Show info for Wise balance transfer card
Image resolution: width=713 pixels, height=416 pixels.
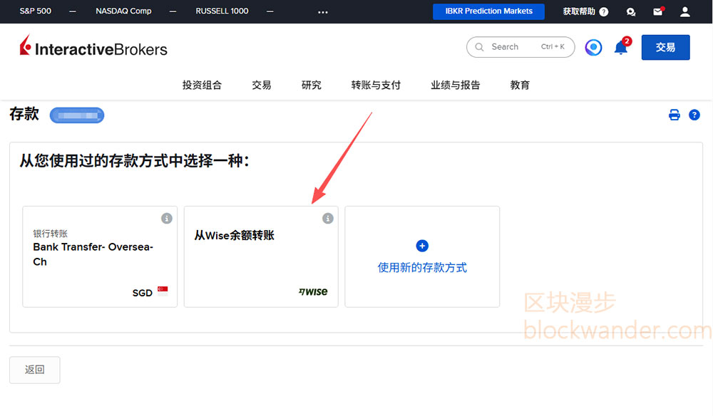pyautogui.click(x=328, y=219)
